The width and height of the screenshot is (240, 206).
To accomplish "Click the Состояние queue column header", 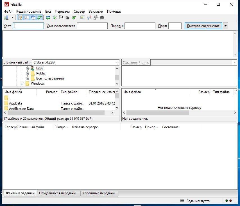I will (181, 127).
